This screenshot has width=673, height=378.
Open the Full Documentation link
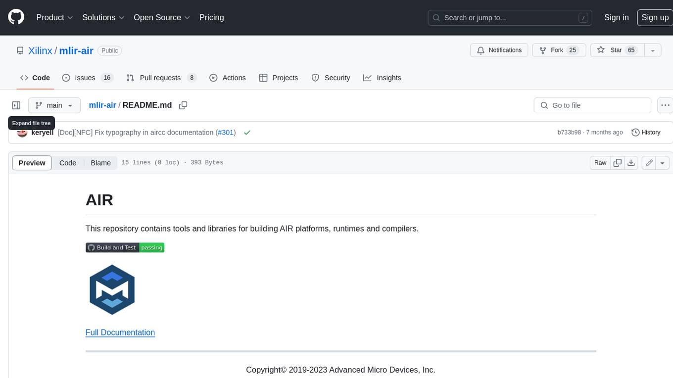(x=120, y=332)
